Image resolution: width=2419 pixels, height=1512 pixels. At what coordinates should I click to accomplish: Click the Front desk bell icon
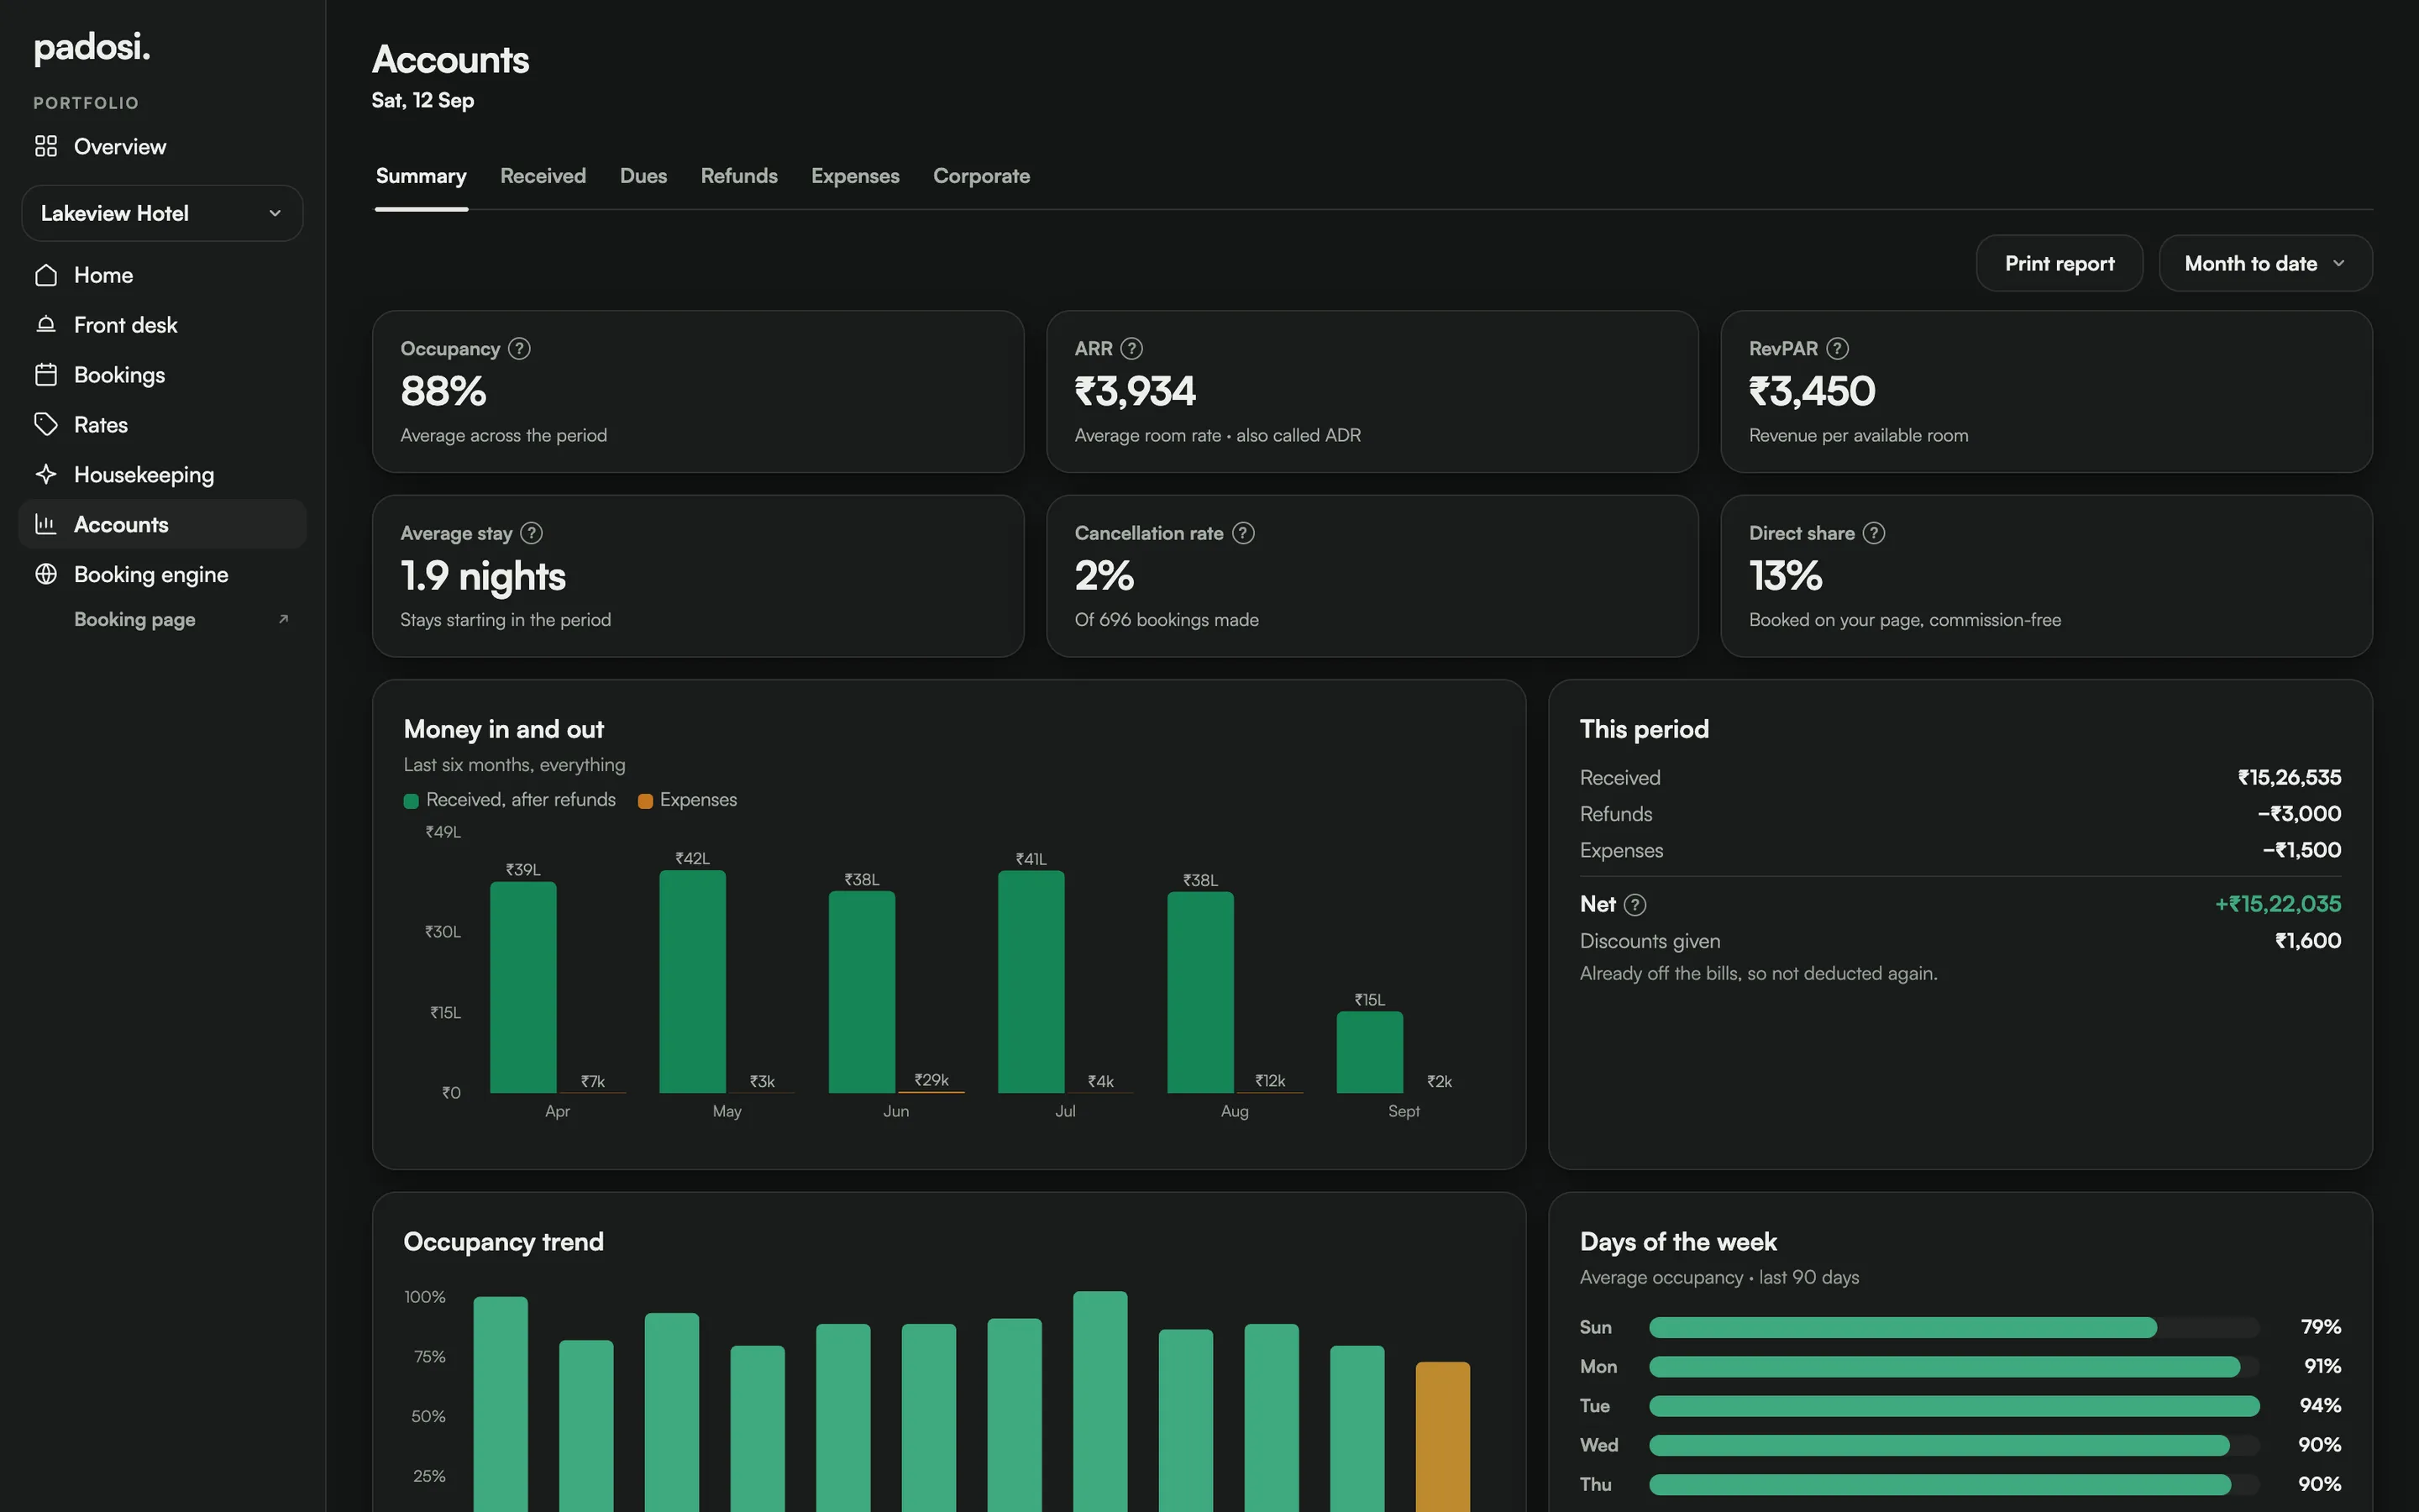coord(46,325)
